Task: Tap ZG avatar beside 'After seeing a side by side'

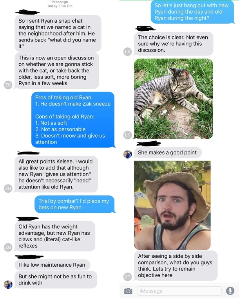Action: pos(128,277)
